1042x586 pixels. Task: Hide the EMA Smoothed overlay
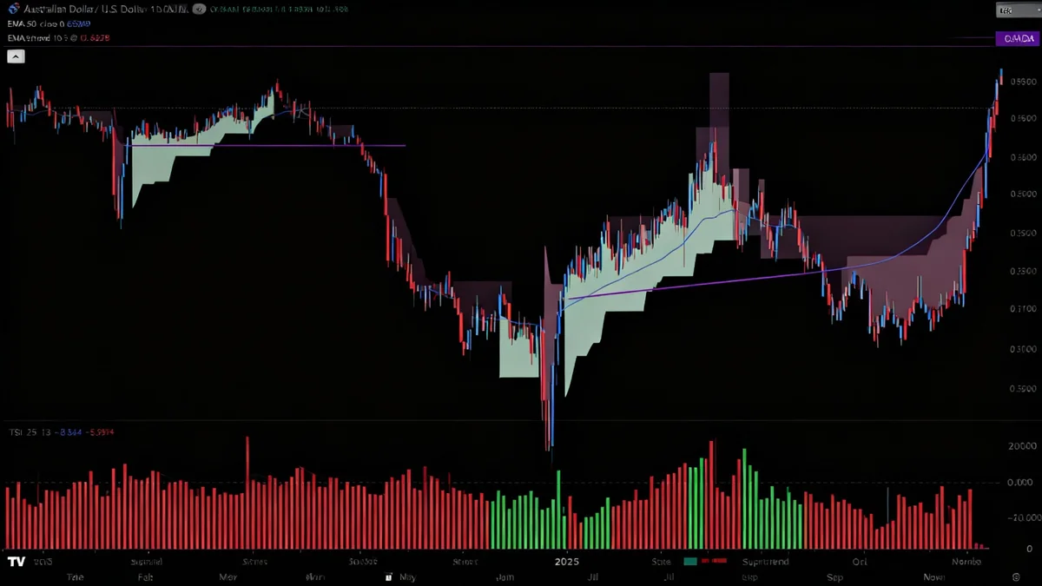click(x=30, y=37)
